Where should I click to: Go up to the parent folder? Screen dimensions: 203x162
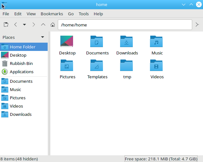[x=43, y=25]
